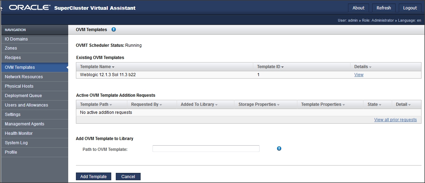
Task: Click the Logout button
Action: tap(410, 8)
